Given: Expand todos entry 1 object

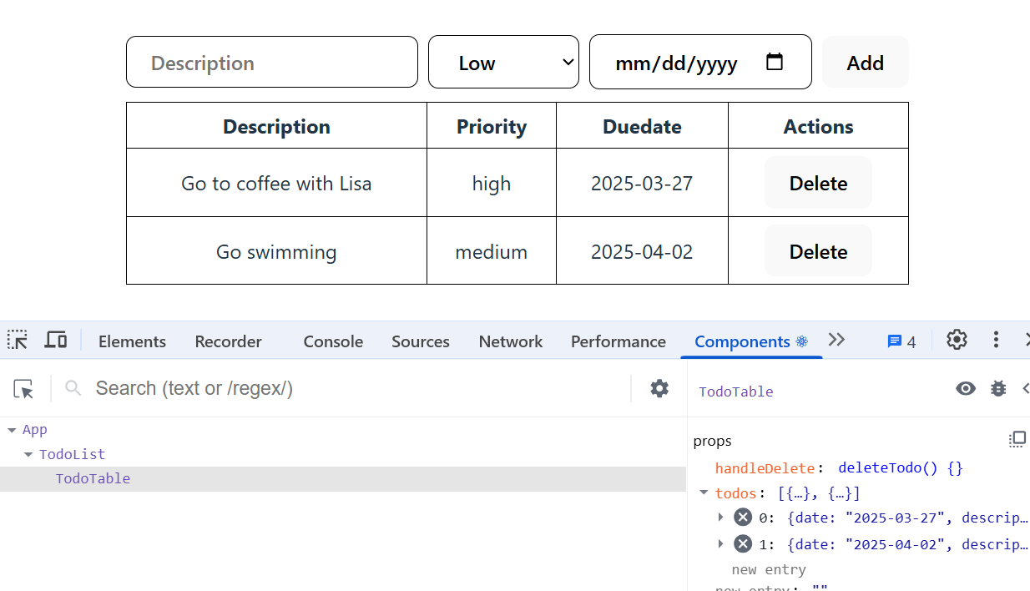Looking at the screenshot, I should [x=721, y=544].
